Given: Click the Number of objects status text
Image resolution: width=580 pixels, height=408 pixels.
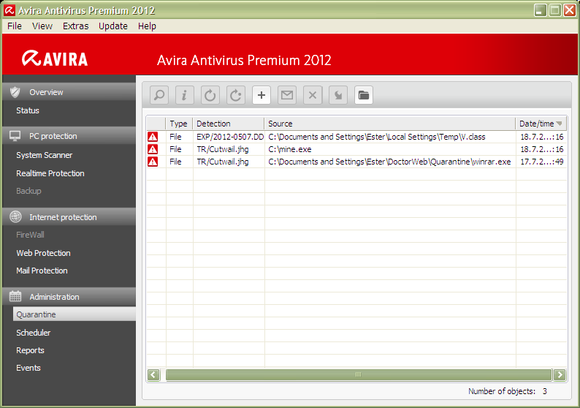Looking at the screenshot, I should click(508, 391).
